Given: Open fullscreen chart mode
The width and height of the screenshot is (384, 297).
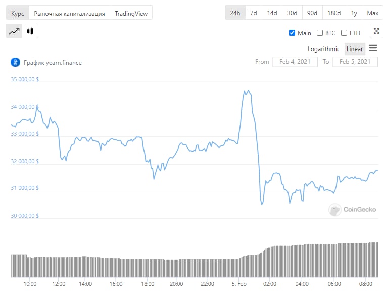Looking at the screenshot, I should [x=376, y=31].
